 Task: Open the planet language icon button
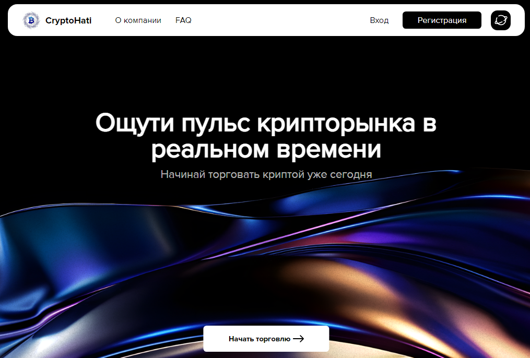click(x=501, y=20)
